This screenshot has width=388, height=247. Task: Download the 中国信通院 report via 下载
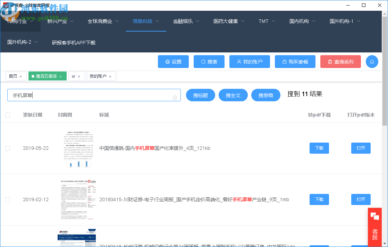pyautogui.click(x=319, y=148)
